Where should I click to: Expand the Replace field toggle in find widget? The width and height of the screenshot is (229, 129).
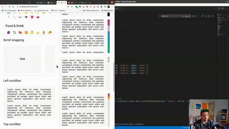pyautogui.click(x=160, y=16)
